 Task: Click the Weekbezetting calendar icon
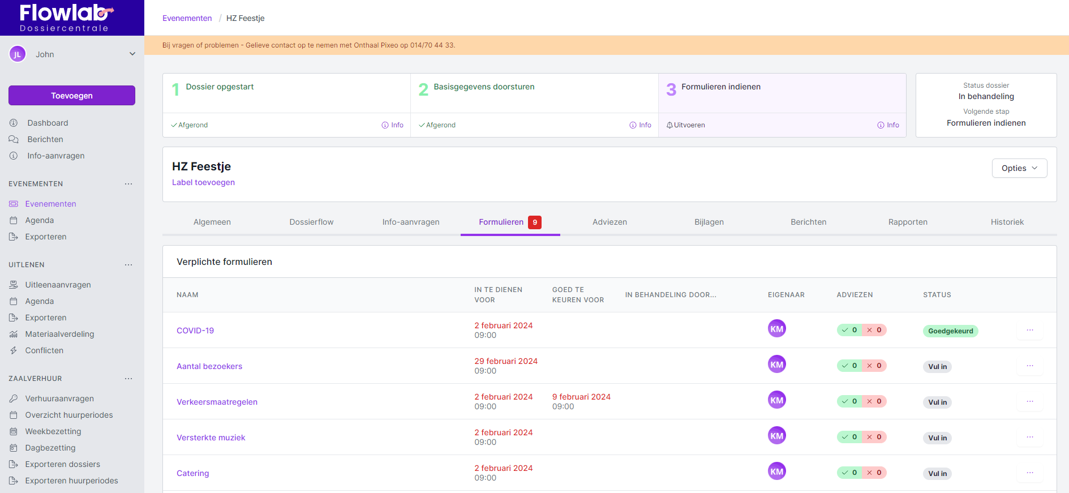pos(14,431)
